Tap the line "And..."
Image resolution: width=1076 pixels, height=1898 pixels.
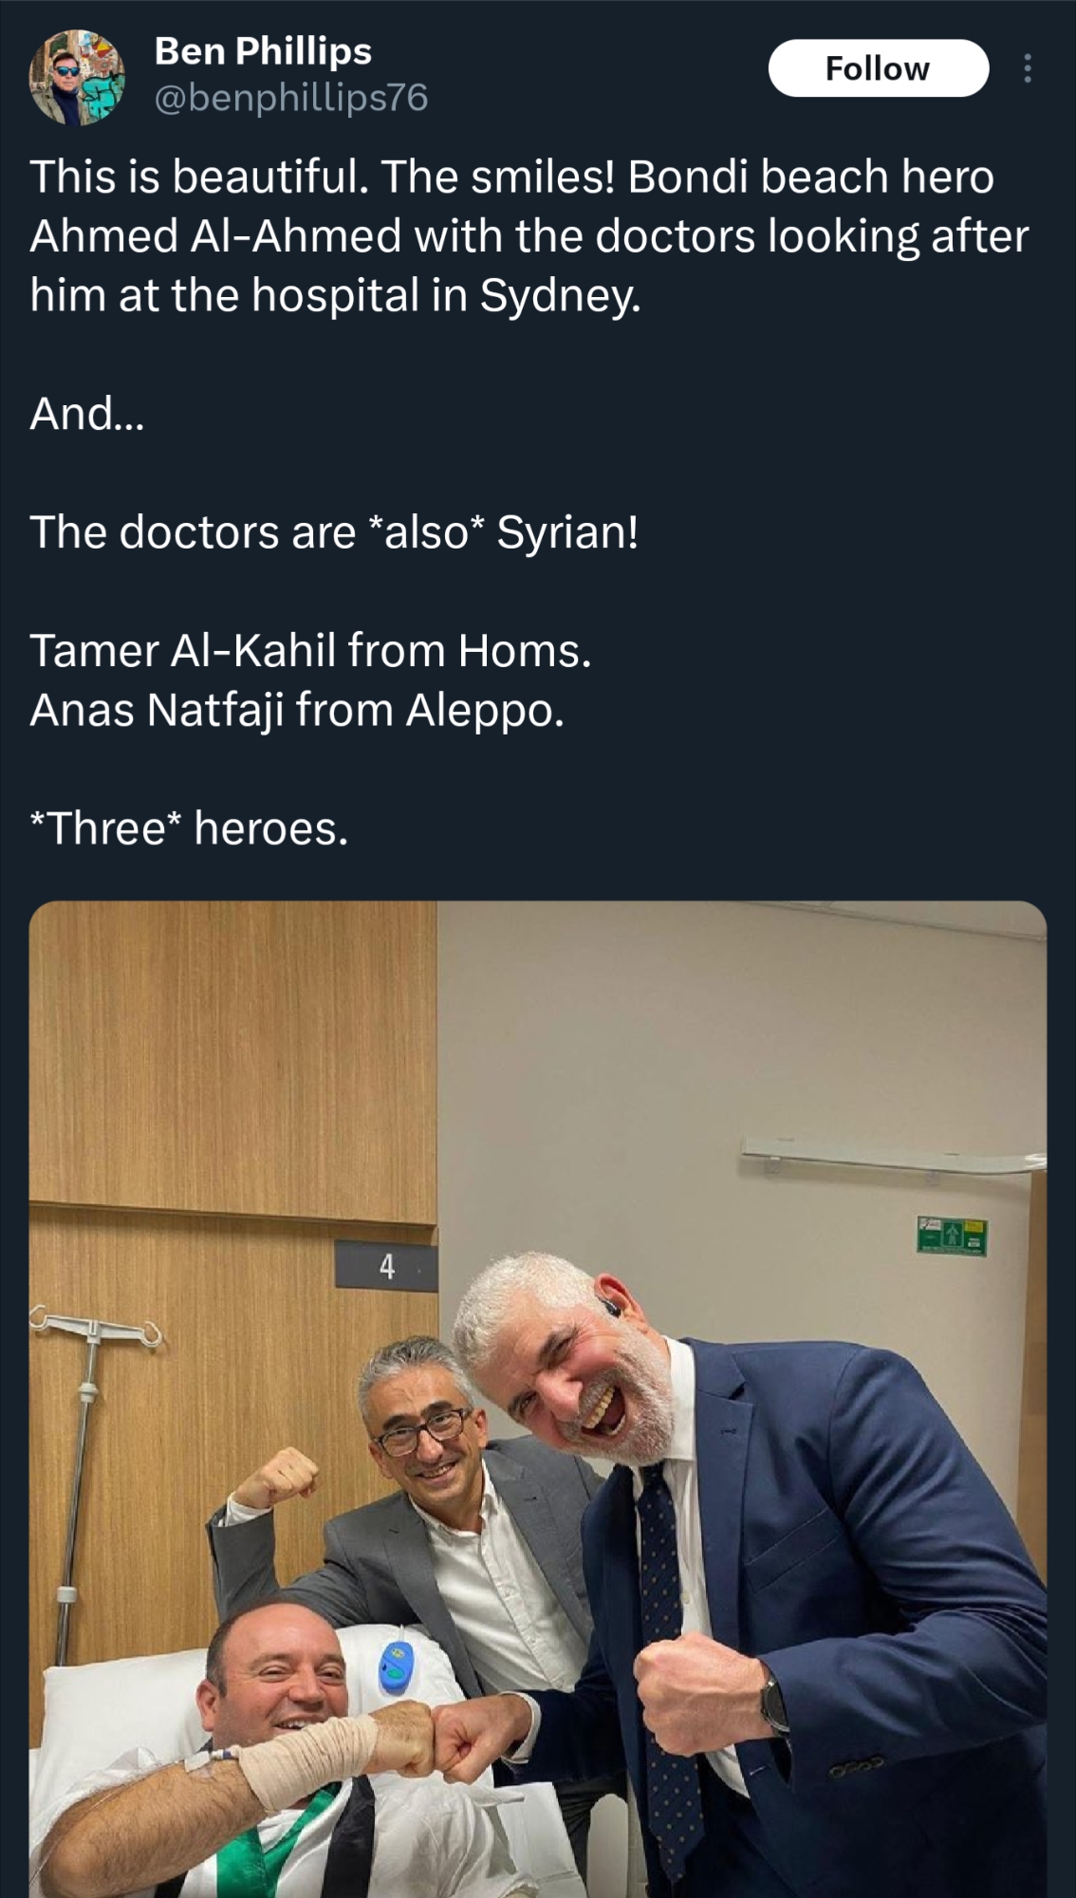(87, 414)
